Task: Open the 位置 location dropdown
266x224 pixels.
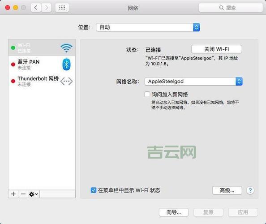Action: coord(148,27)
